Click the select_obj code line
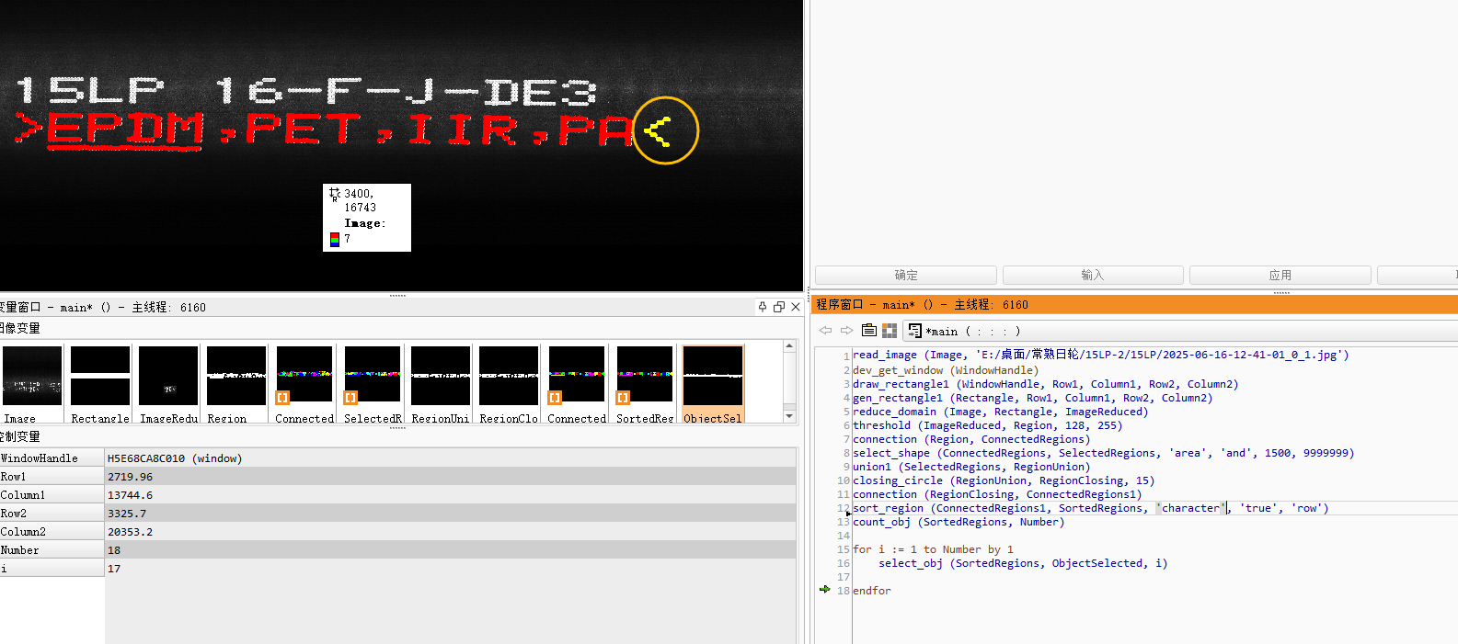 pyautogui.click(x=1023, y=563)
